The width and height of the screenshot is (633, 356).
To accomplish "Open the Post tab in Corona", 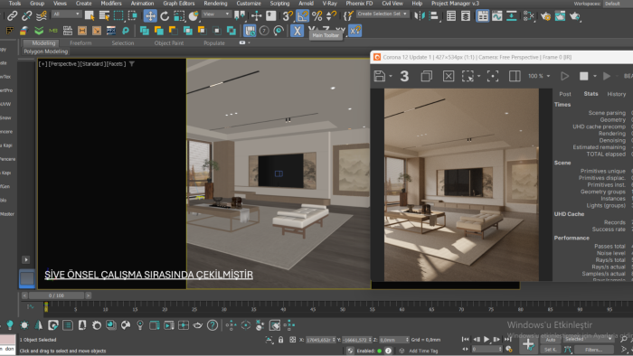I will coord(565,94).
